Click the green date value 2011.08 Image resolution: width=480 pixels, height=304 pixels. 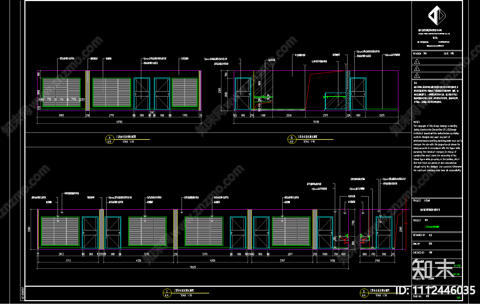(x=456, y=274)
